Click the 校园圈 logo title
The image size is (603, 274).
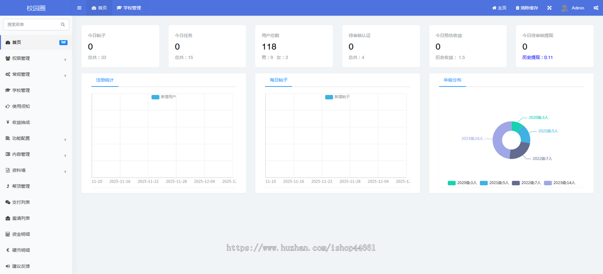(x=36, y=8)
